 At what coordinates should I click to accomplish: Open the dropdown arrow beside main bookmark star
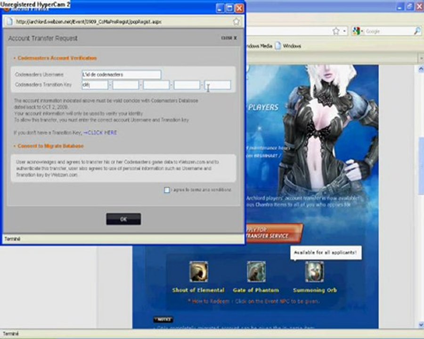click(344, 31)
